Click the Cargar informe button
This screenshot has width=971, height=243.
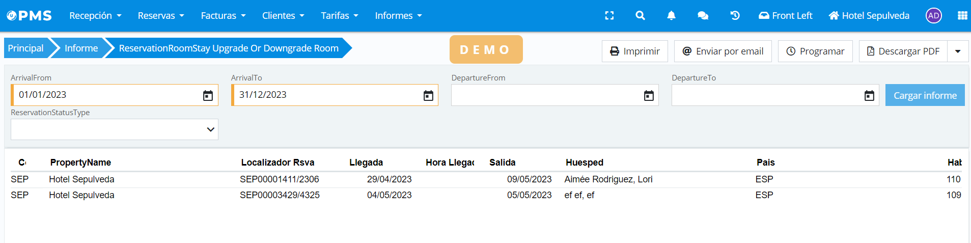(925, 95)
